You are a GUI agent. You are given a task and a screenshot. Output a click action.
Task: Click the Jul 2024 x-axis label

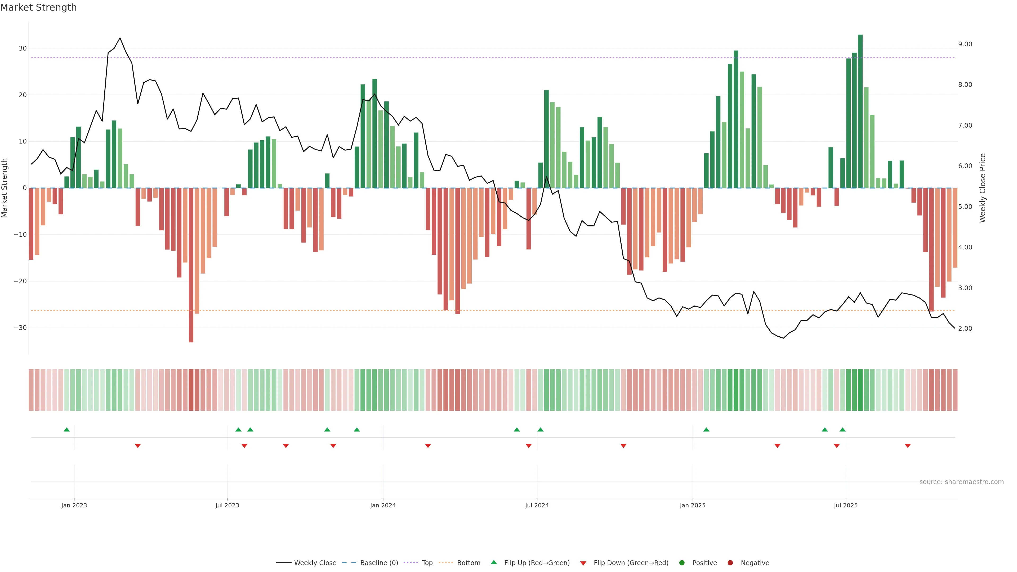[537, 505]
